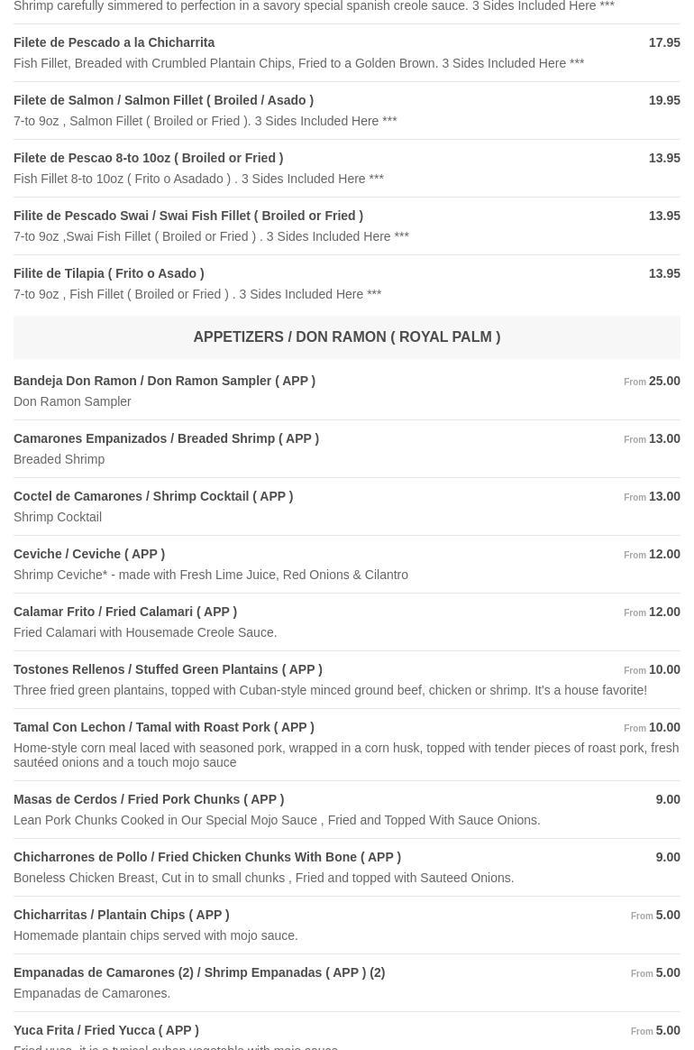Choose the Swai Fish Fillet menu item
Screen dimensions: 694x1050
pyautogui.click(x=187, y=216)
